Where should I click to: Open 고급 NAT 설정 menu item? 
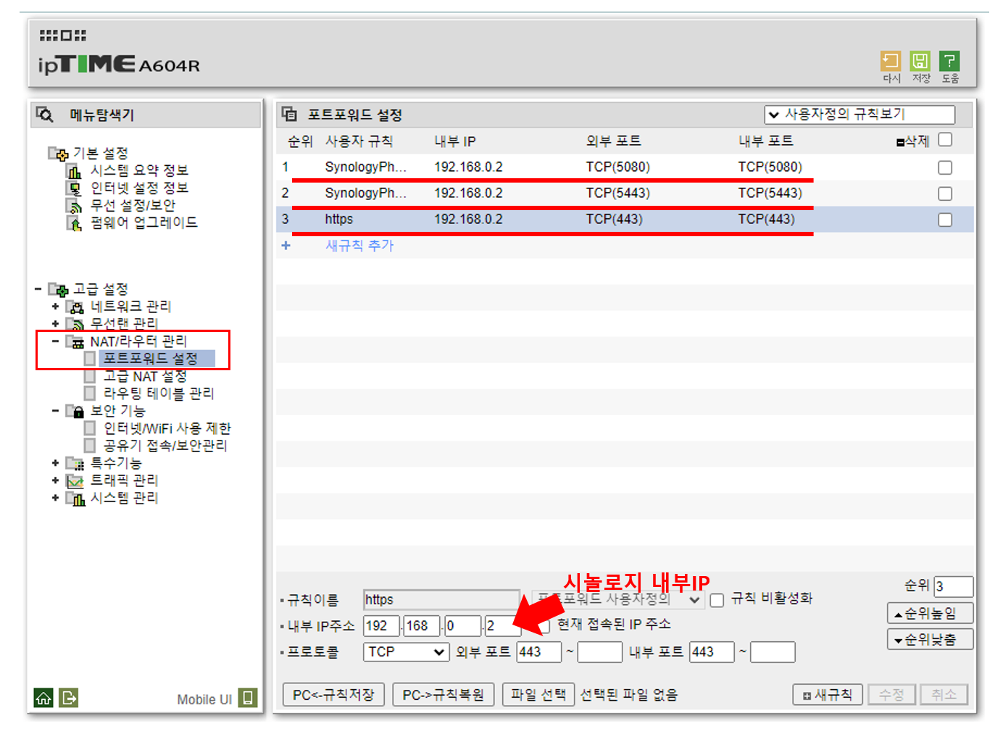click(x=145, y=376)
